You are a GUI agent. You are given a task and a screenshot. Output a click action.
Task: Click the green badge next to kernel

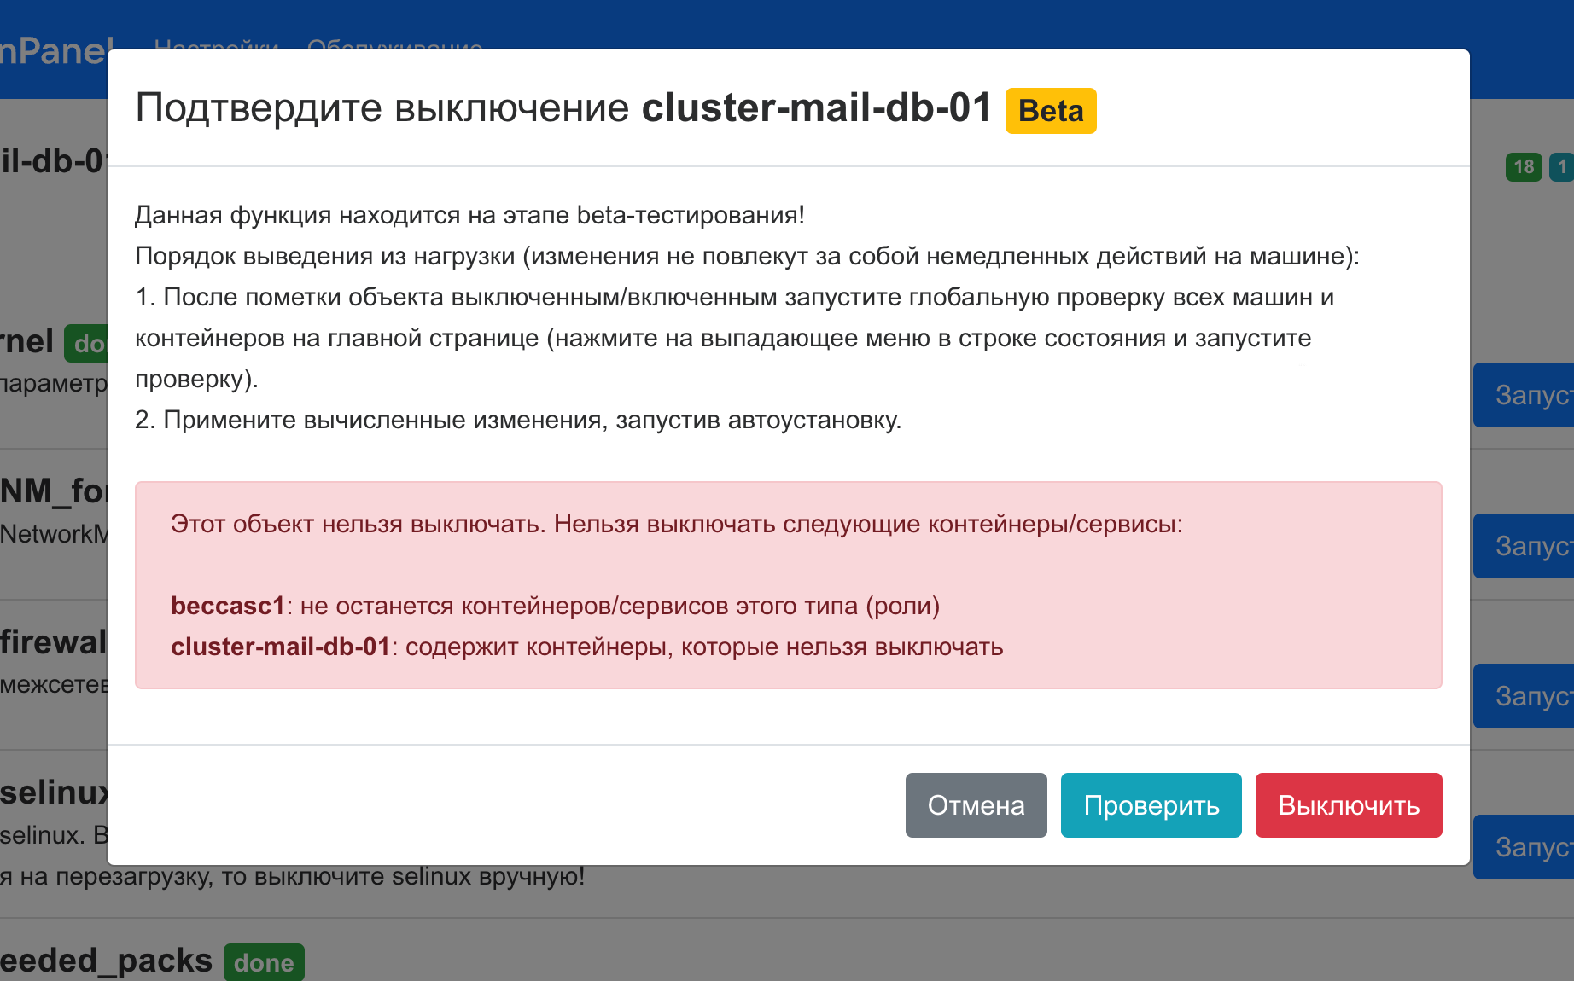pyautogui.click(x=87, y=343)
